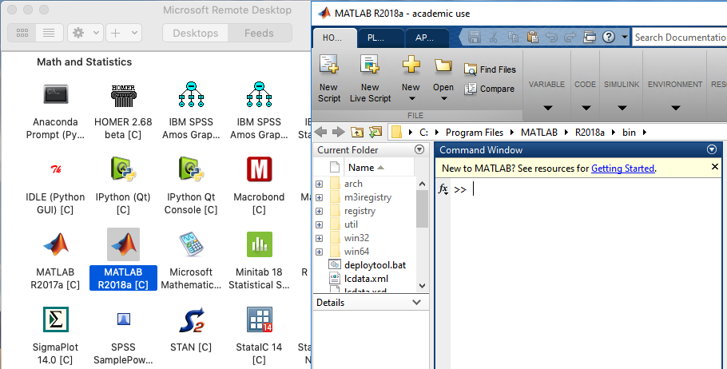Open STAN app icon
Viewport: 727px width, 369px height.
pyautogui.click(x=191, y=319)
